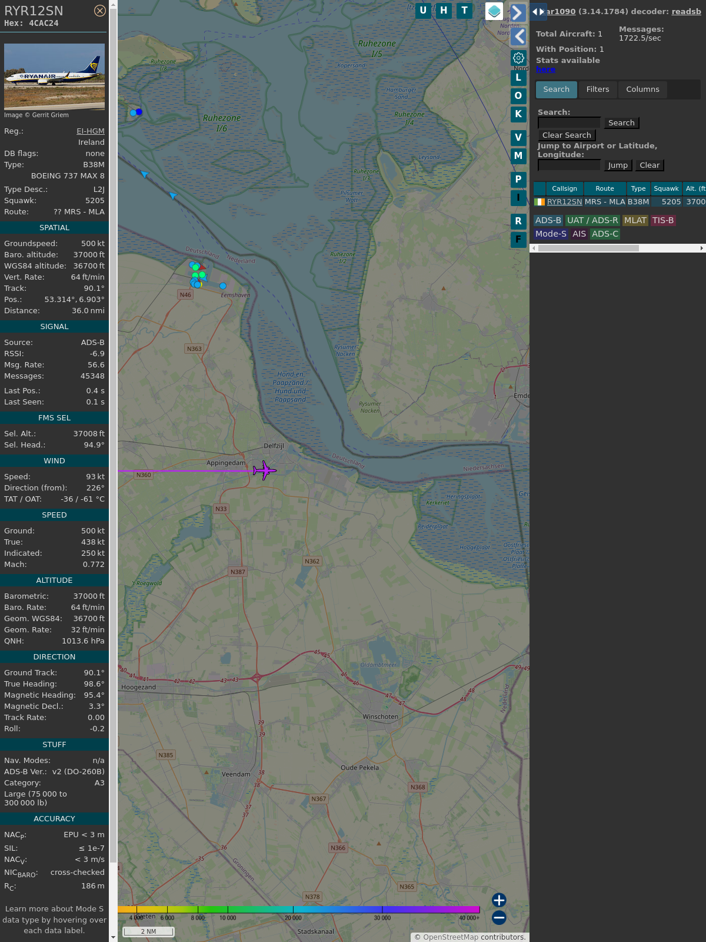706x942 pixels.
Task: Click the sidebar toggle double arrows
Action: point(538,12)
